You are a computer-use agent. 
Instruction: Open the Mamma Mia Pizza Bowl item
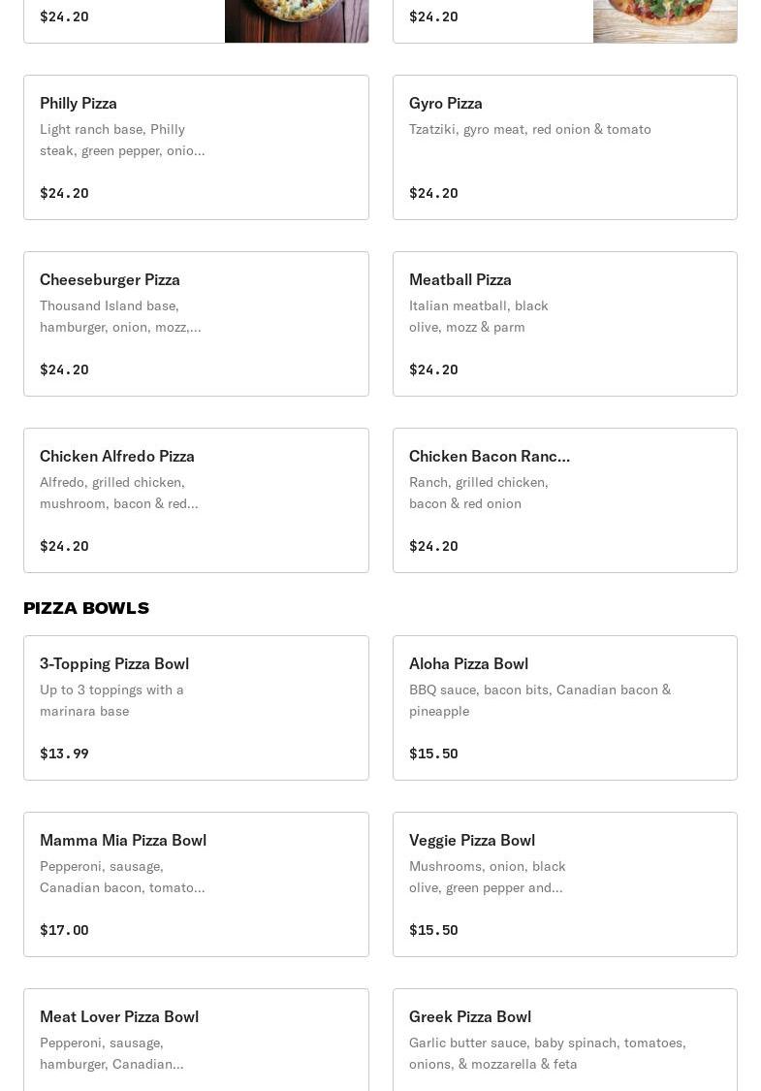(196, 884)
